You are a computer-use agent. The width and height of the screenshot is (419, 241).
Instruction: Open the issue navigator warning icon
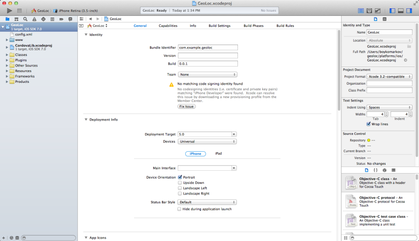[34, 19]
